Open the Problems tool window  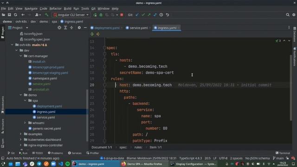(x=55, y=153)
